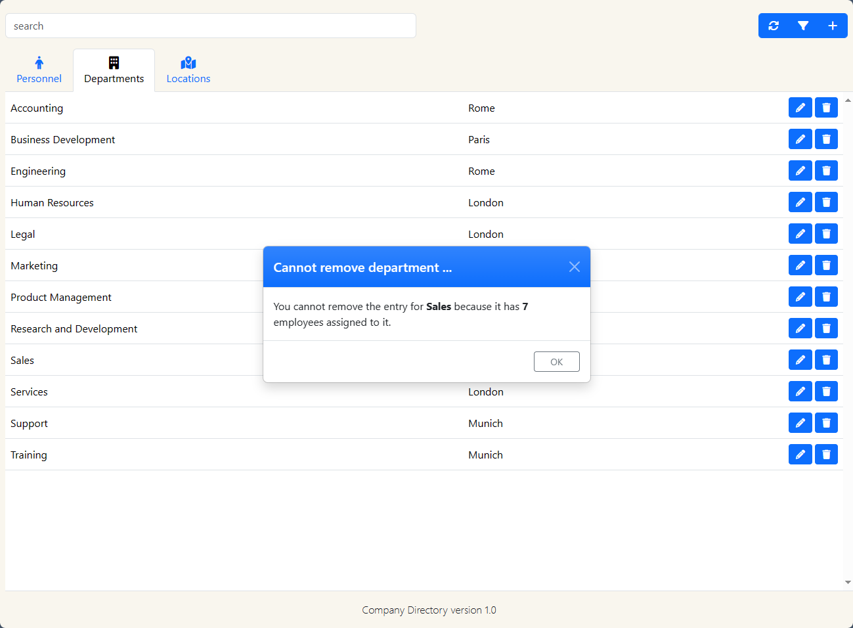The image size is (853, 628).
Task: Click the scrollbar down arrow
Action: point(848,582)
